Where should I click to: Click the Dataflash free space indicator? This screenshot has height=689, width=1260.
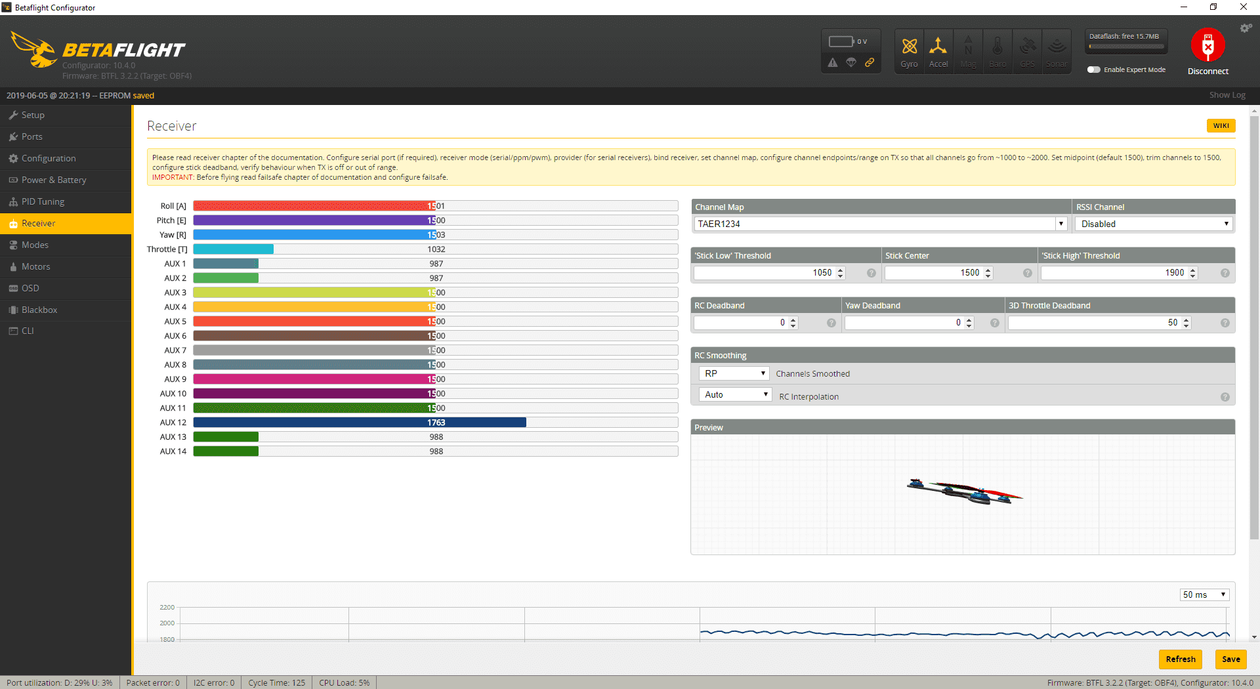coord(1126,41)
